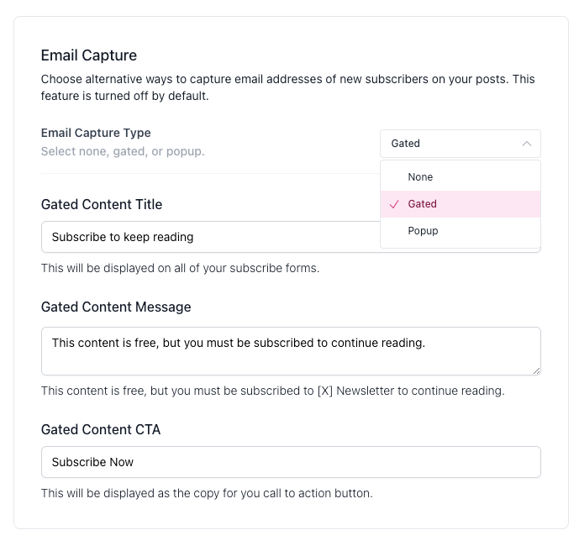The height and width of the screenshot is (546, 584).
Task: Click the 'turned off by default' description paragraph
Action: pos(287,87)
